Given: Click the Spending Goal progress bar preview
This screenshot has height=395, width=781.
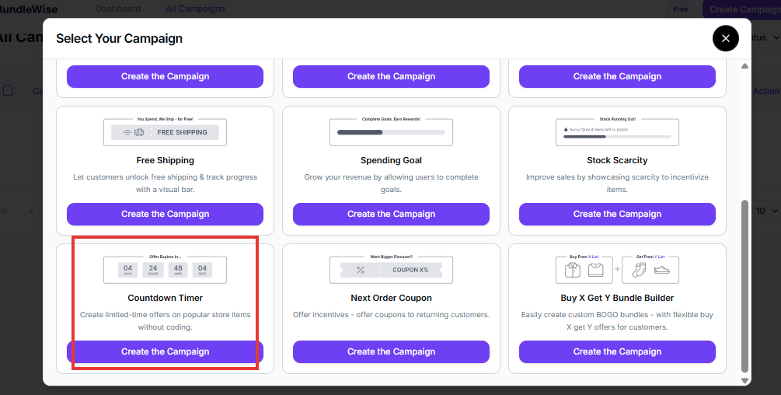Looking at the screenshot, I should [x=391, y=131].
